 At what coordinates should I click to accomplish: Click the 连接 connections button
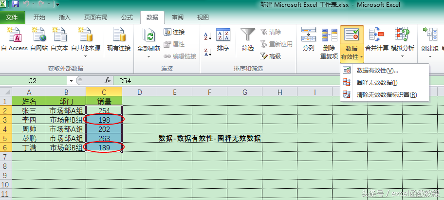coord(174,32)
